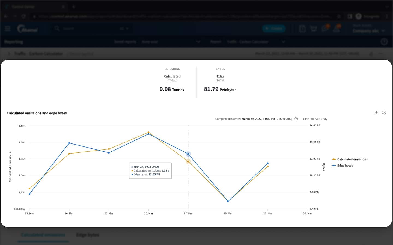The width and height of the screenshot is (393, 245).
Task: Open the hamburger navigation menu
Action: (x=8, y=29)
